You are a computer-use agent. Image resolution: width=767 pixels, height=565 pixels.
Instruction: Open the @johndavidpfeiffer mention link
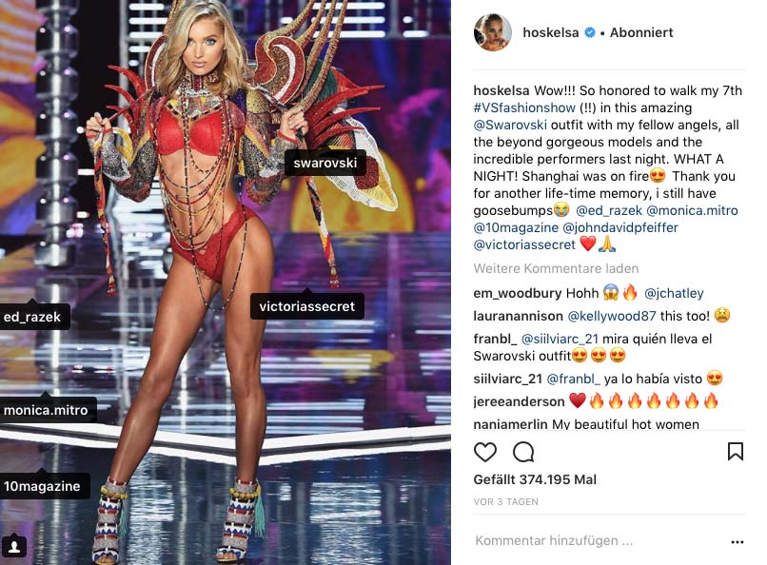click(620, 227)
